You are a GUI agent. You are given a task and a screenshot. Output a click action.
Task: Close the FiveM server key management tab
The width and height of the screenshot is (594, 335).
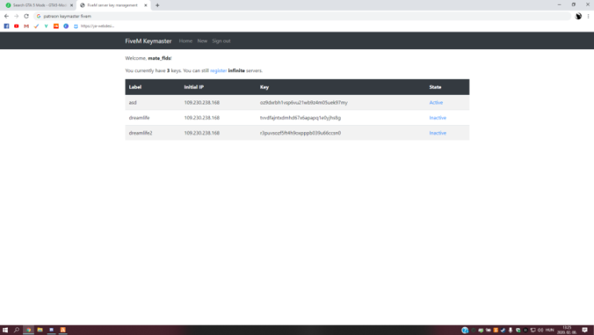click(146, 6)
